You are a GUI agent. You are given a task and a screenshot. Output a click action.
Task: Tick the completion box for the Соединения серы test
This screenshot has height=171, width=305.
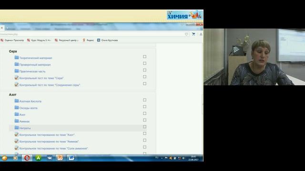click(144, 84)
